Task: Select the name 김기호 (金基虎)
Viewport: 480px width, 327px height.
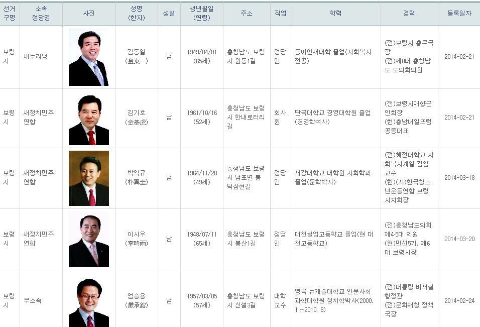Action: [x=137, y=117]
